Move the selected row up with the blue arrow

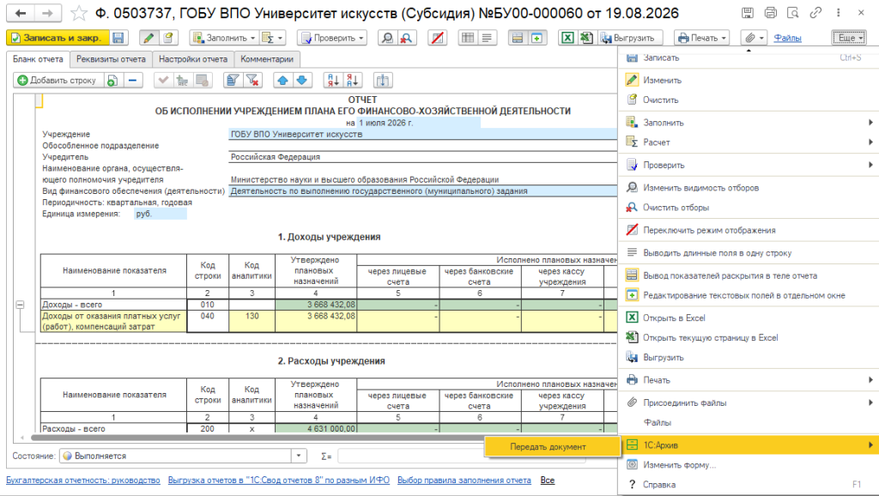tap(282, 81)
